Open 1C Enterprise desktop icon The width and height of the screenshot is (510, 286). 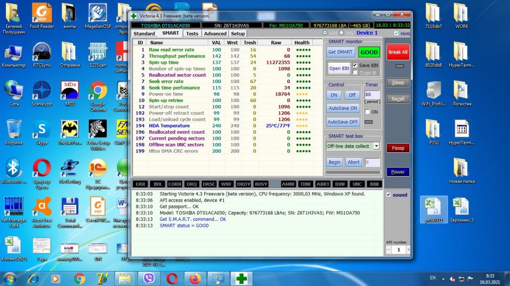point(98,174)
